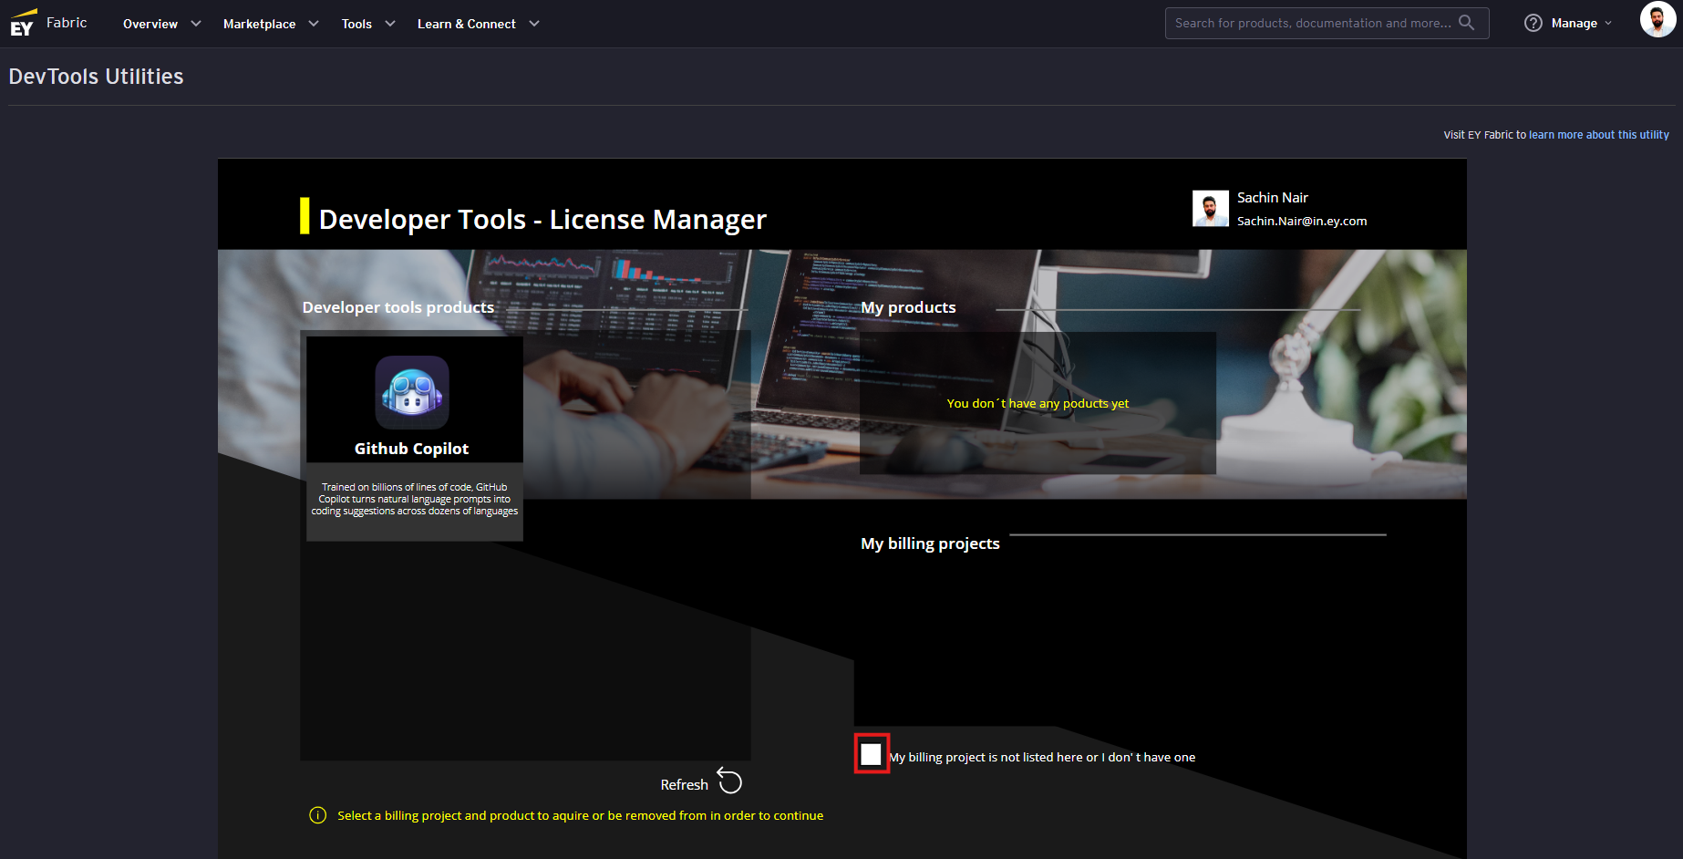Select the Github Copilot product title

[x=411, y=449]
